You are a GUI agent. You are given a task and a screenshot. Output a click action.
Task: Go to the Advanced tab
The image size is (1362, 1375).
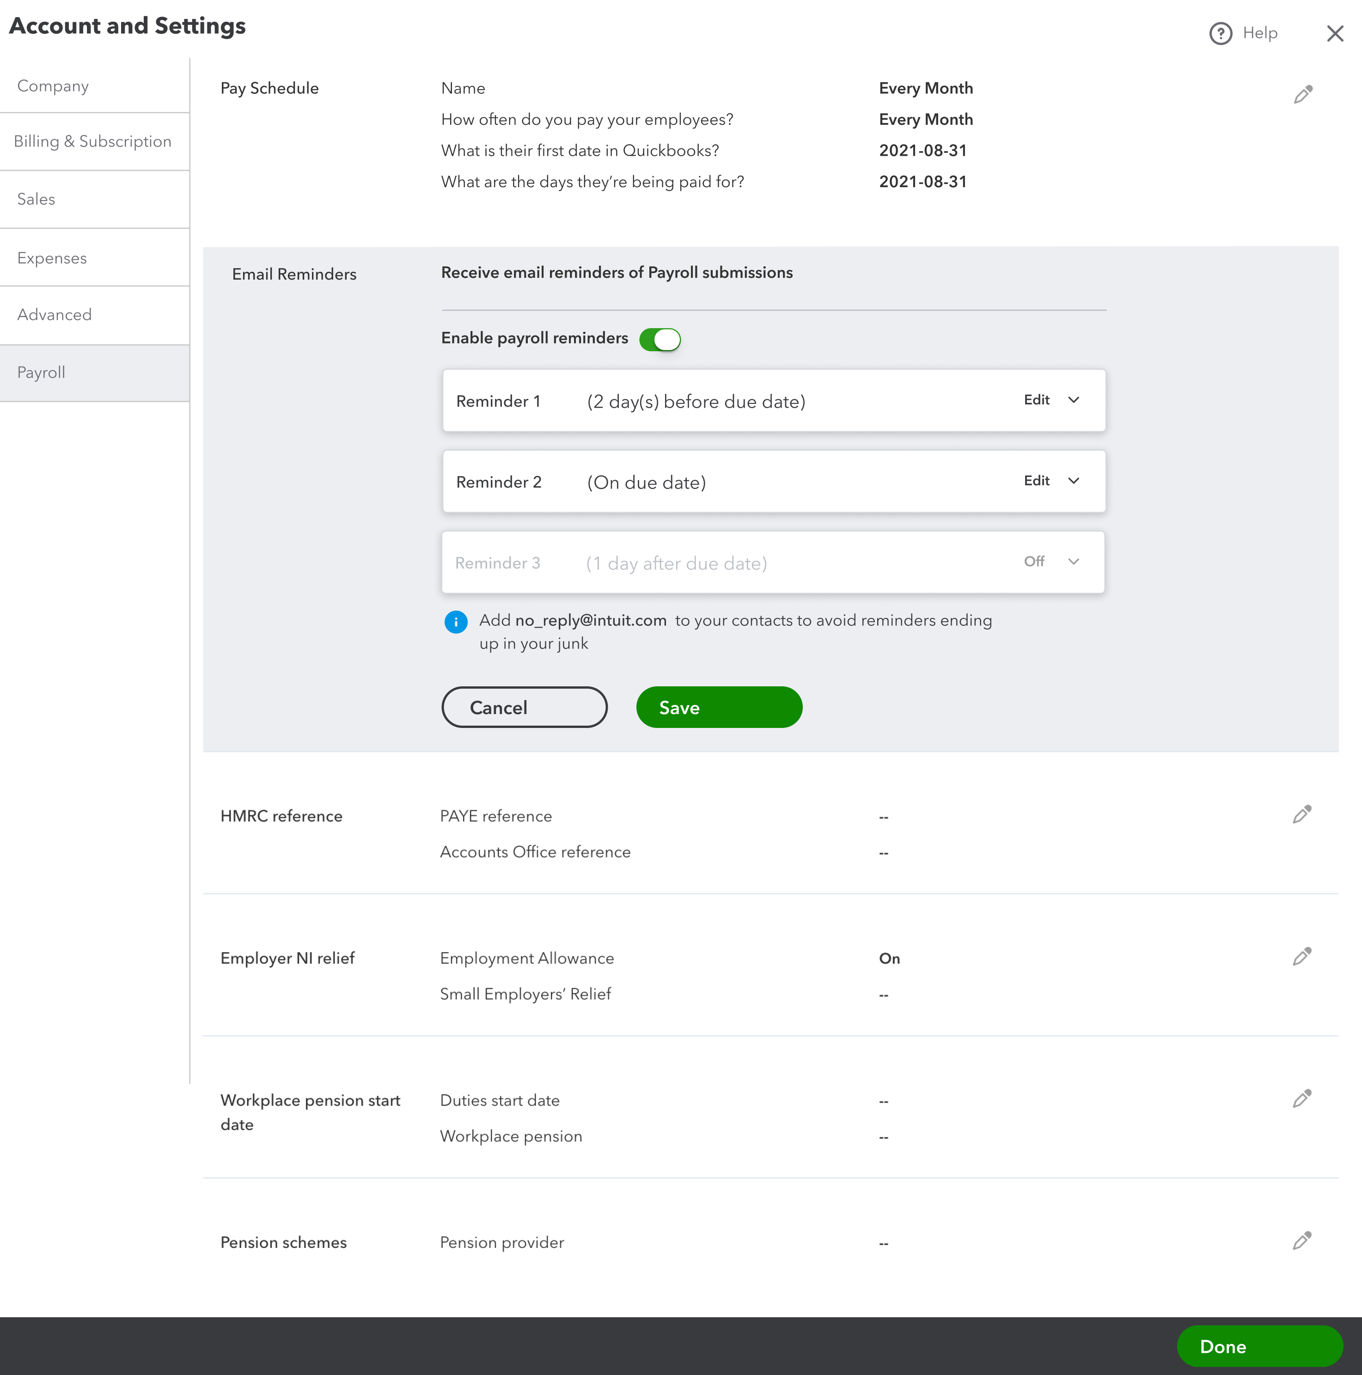[x=55, y=315]
